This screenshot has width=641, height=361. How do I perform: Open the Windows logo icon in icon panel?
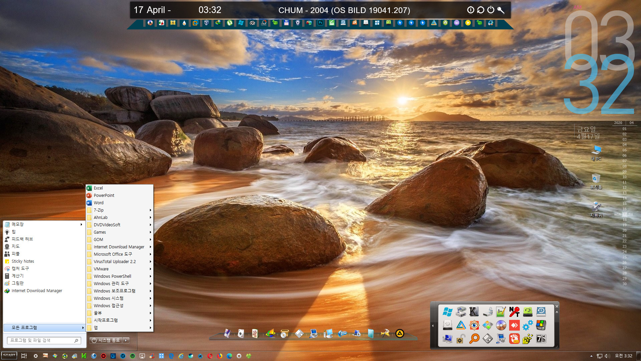coord(447,312)
